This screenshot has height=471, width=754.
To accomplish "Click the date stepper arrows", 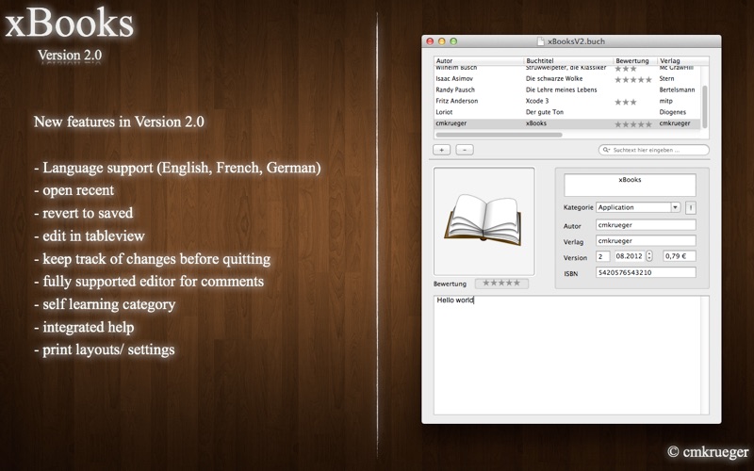I will click(x=649, y=256).
